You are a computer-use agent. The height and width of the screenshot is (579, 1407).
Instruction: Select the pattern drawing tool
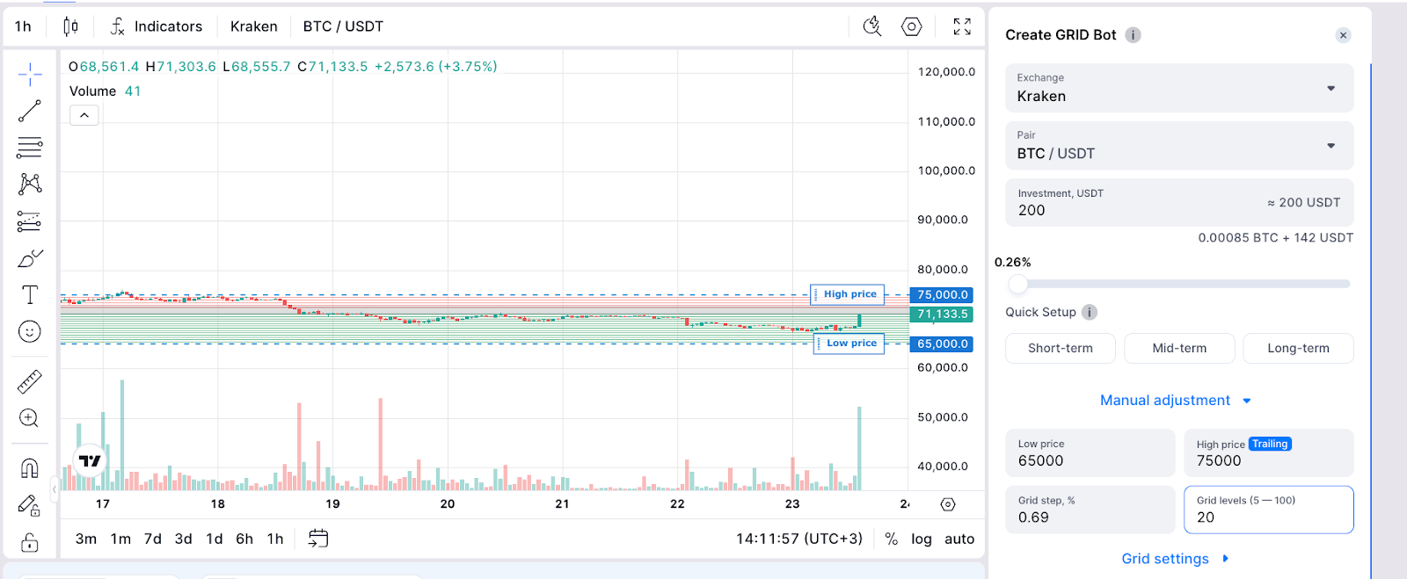pos(30,184)
